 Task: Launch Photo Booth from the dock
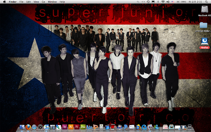pyautogui.click(x=113, y=127)
